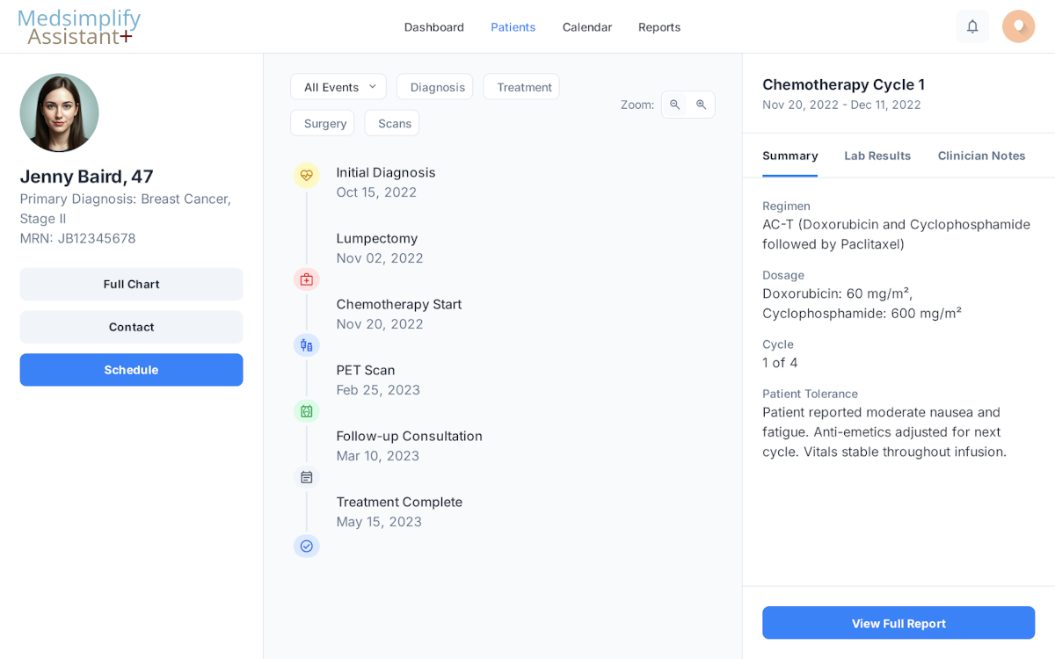1055x659 pixels.
Task: Open the user profile avatar menu
Action: point(1018,26)
